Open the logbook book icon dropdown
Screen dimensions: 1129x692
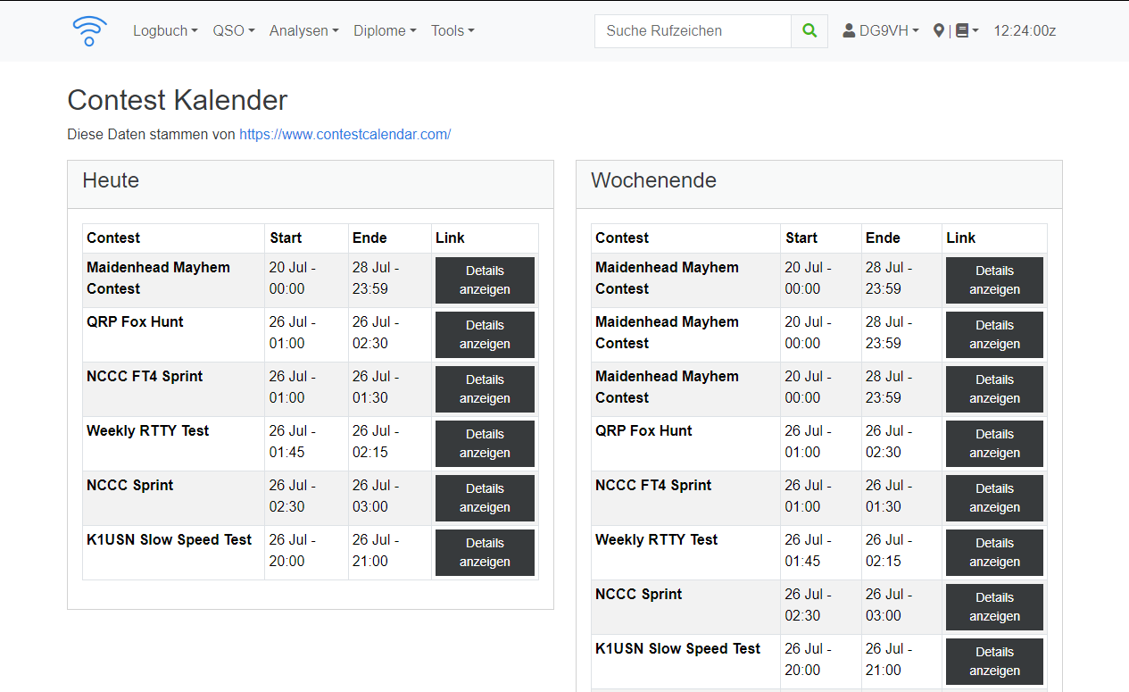(x=966, y=30)
